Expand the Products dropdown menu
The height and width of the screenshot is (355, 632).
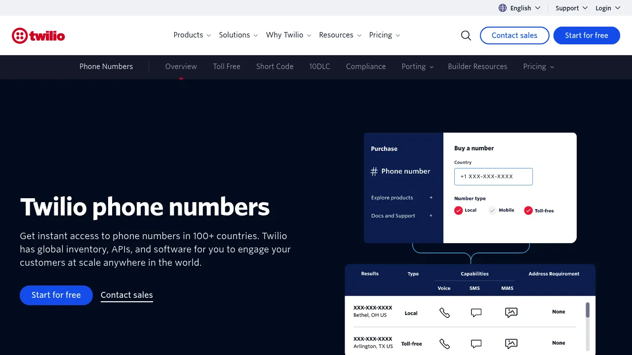pos(192,35)
